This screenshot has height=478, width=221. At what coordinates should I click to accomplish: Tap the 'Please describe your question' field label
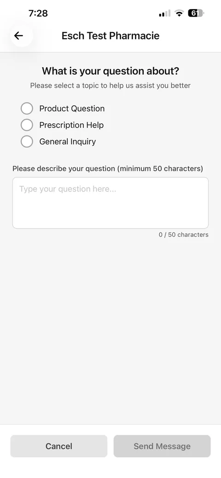[108, 168]
